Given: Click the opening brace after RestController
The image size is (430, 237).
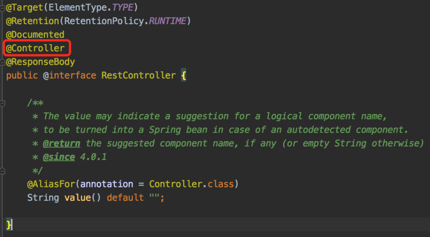Looking at the screenshot, I should pos(184,75).
